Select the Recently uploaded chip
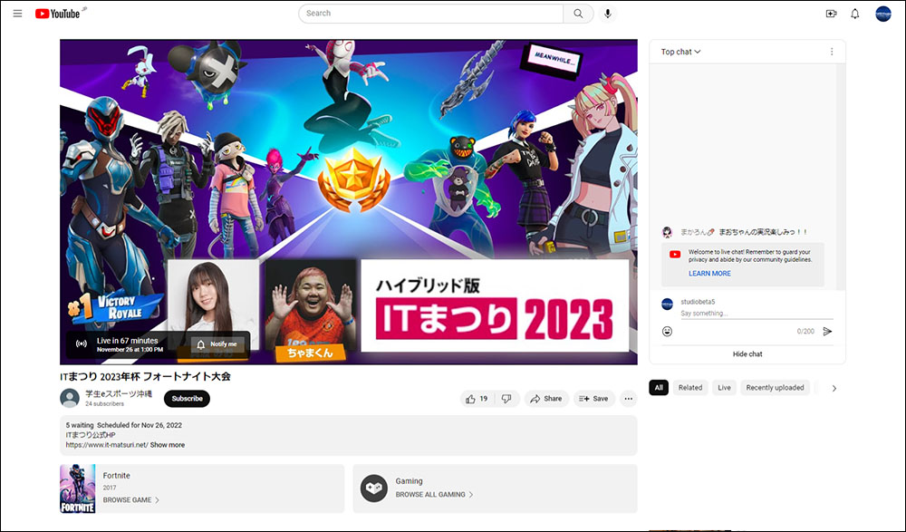 pos(775,387)
